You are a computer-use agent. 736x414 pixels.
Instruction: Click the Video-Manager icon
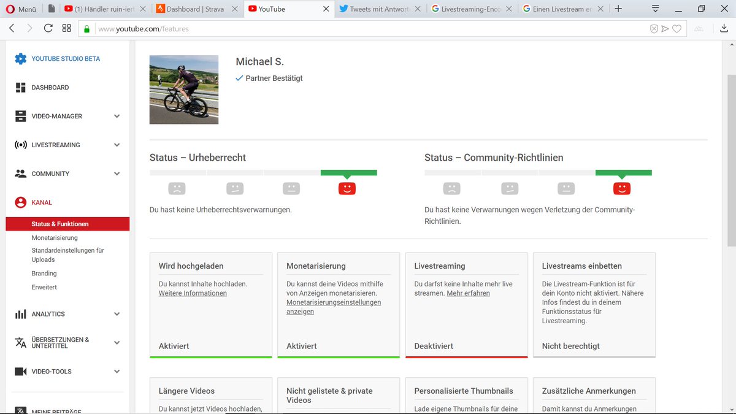point(20,117)
